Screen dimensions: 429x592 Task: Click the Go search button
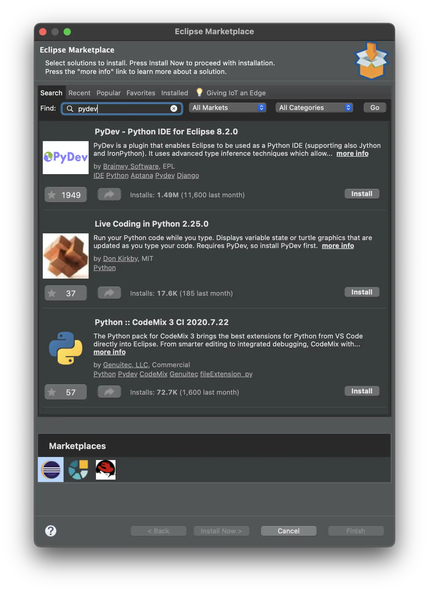tap(375, 108)
